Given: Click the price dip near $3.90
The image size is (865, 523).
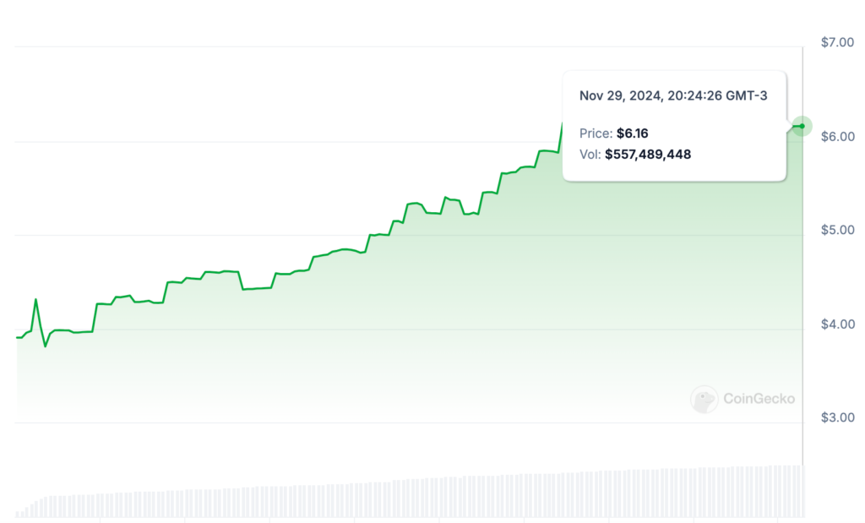Looking at the screenshot, I should 43,346.
